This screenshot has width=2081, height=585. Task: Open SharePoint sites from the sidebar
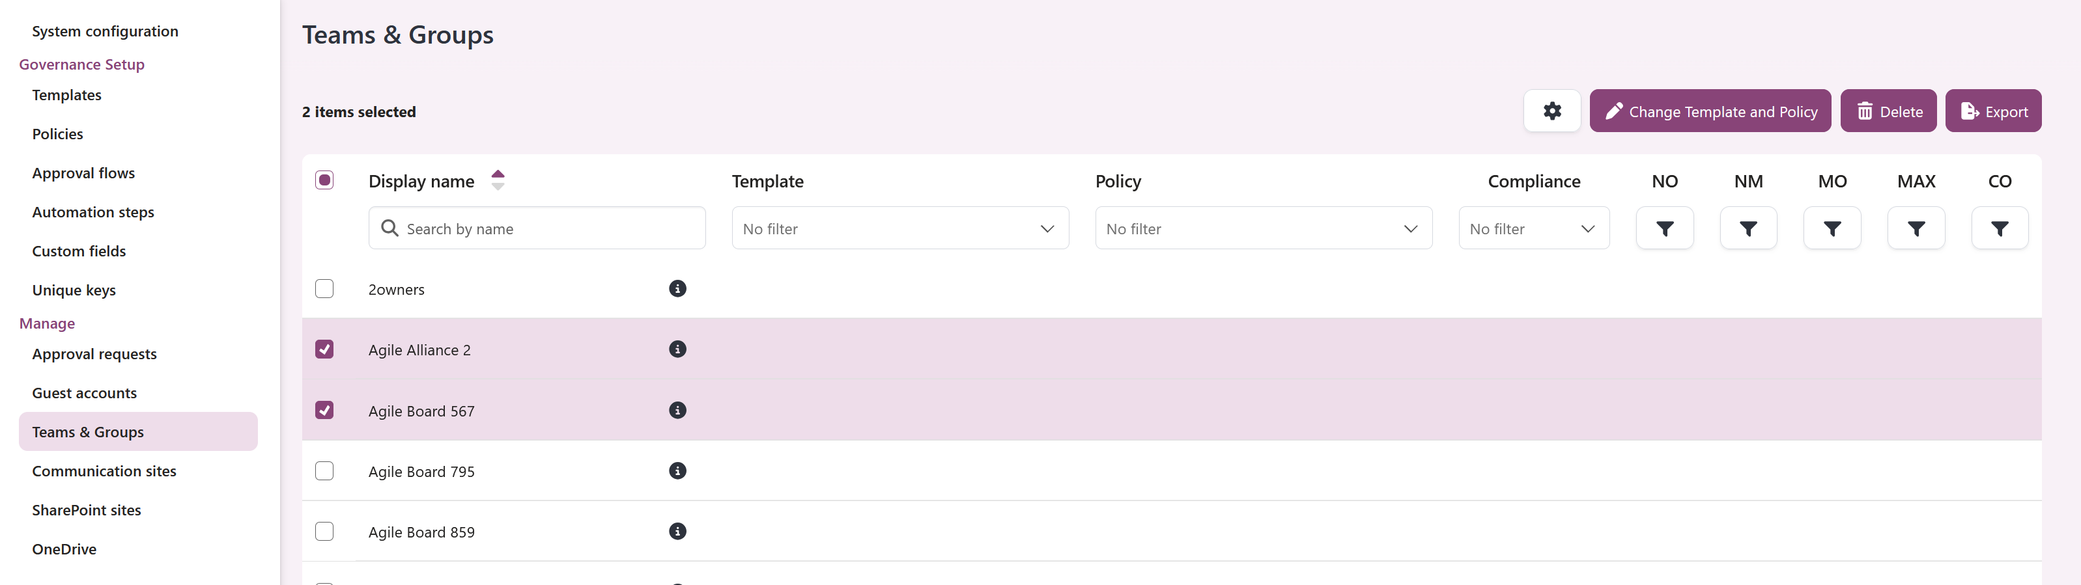87,509
